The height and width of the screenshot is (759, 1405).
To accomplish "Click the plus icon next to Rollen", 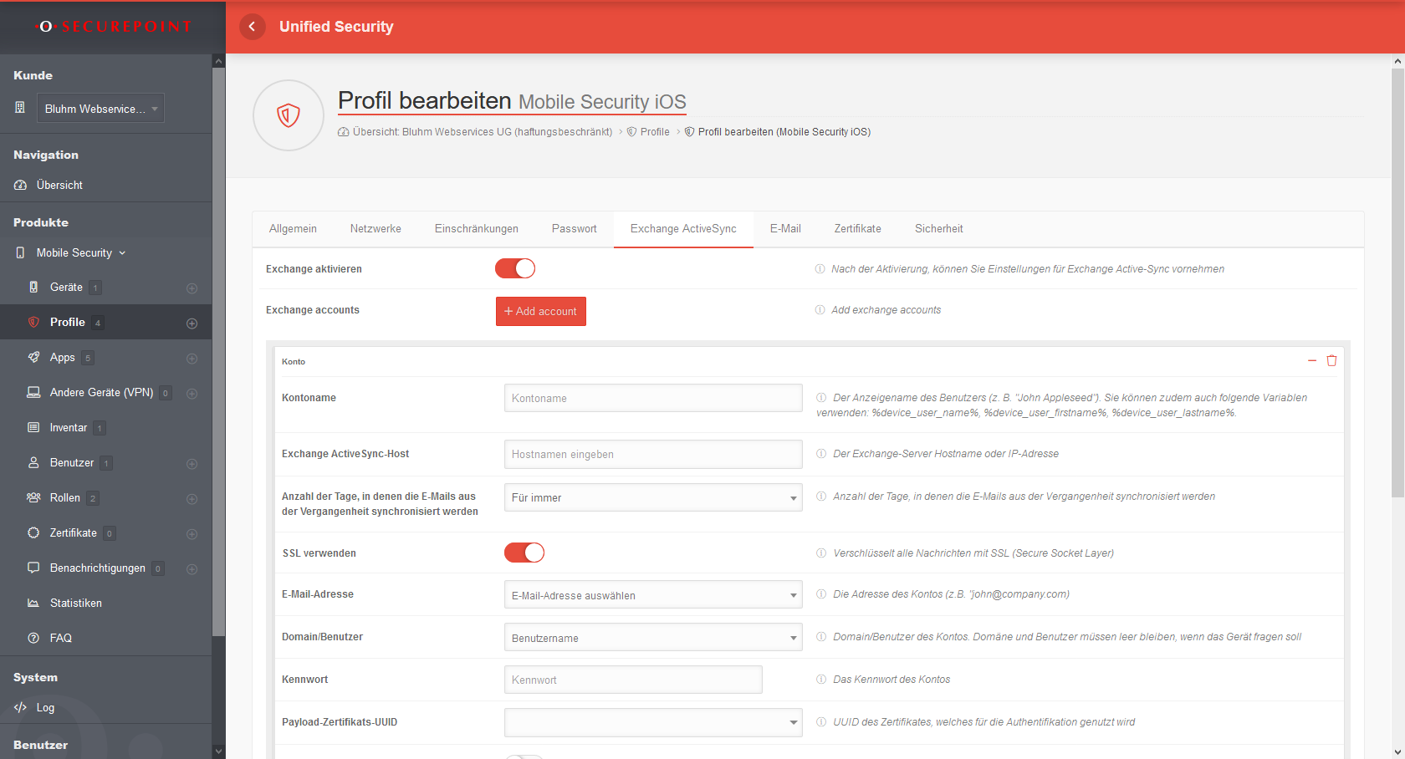I will click(192, 499).
